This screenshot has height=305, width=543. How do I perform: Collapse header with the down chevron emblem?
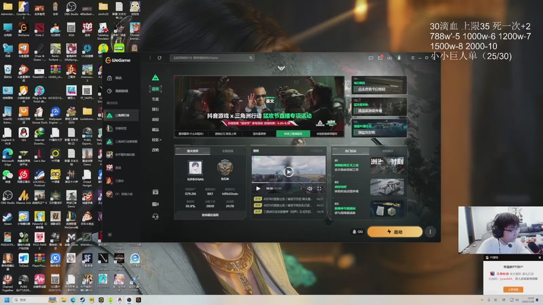[281, 68]
